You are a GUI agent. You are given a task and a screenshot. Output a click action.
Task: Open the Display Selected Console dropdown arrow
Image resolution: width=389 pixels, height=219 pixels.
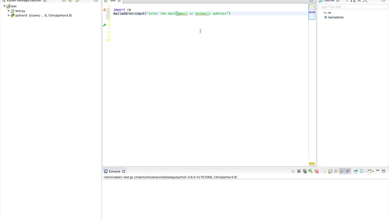[x=365, y=172]
